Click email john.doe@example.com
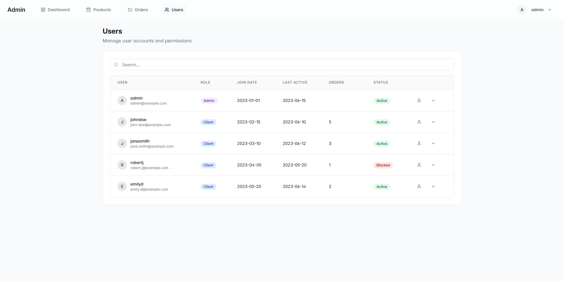 pyautogui.click(x=150, y=125)
